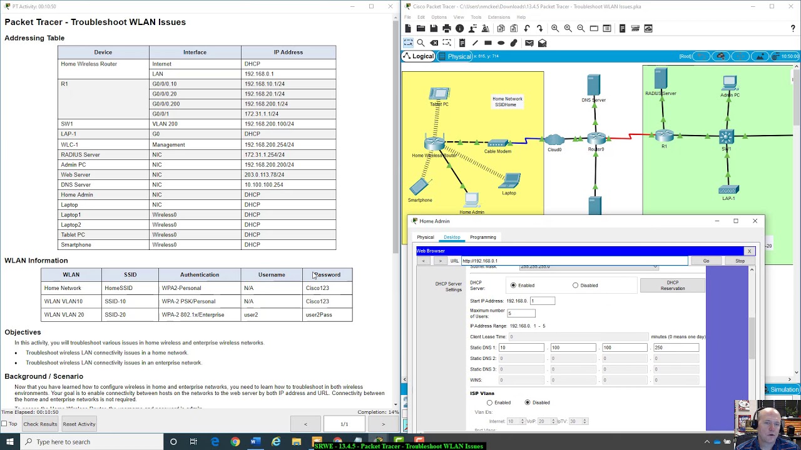Open the File menu in Packet Tracer

click(x=407, y=17)
